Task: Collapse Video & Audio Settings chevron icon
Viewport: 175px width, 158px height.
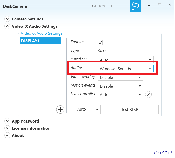Action: [x=7, y=26]
